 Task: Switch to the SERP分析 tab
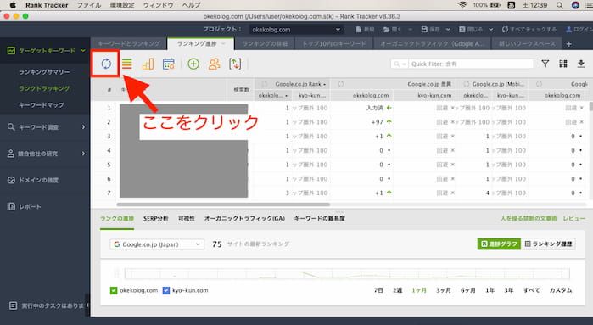(155, 218)
